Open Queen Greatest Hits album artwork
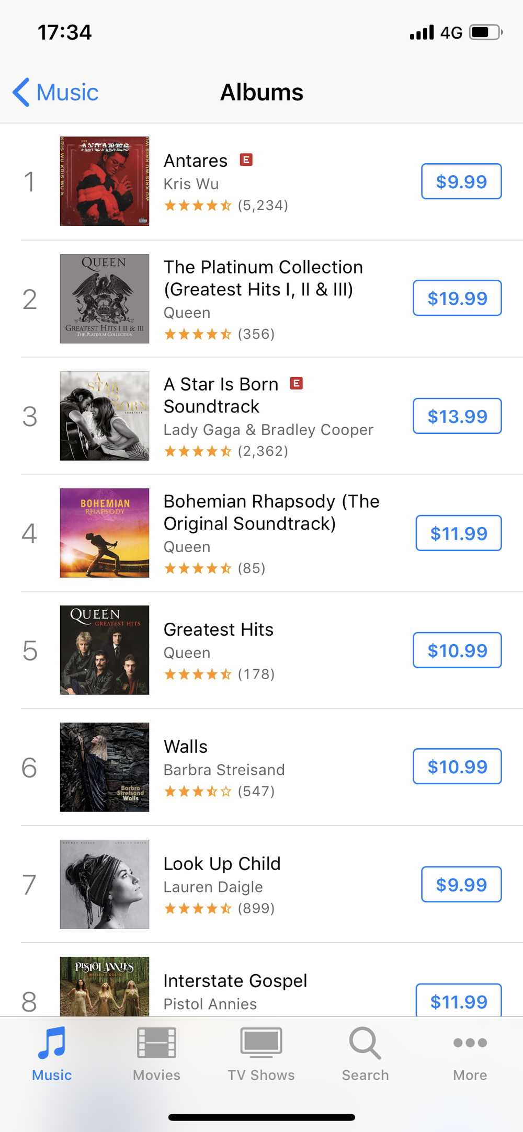 tap(105, 650)
